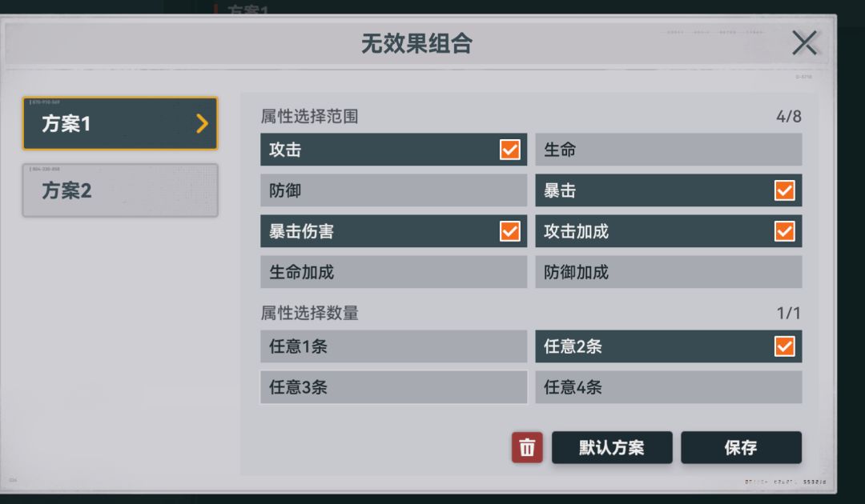Uncheck the 暴击 attribute checkbox

(x=784, y=190)
